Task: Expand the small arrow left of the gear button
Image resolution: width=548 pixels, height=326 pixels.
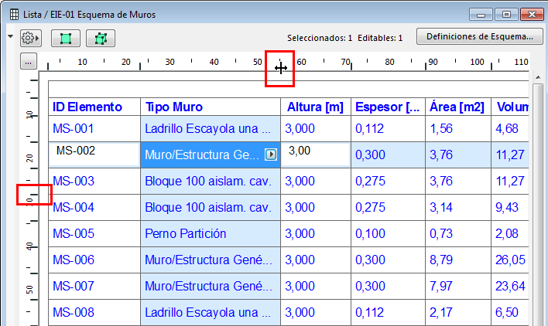Action: [11, 36]
